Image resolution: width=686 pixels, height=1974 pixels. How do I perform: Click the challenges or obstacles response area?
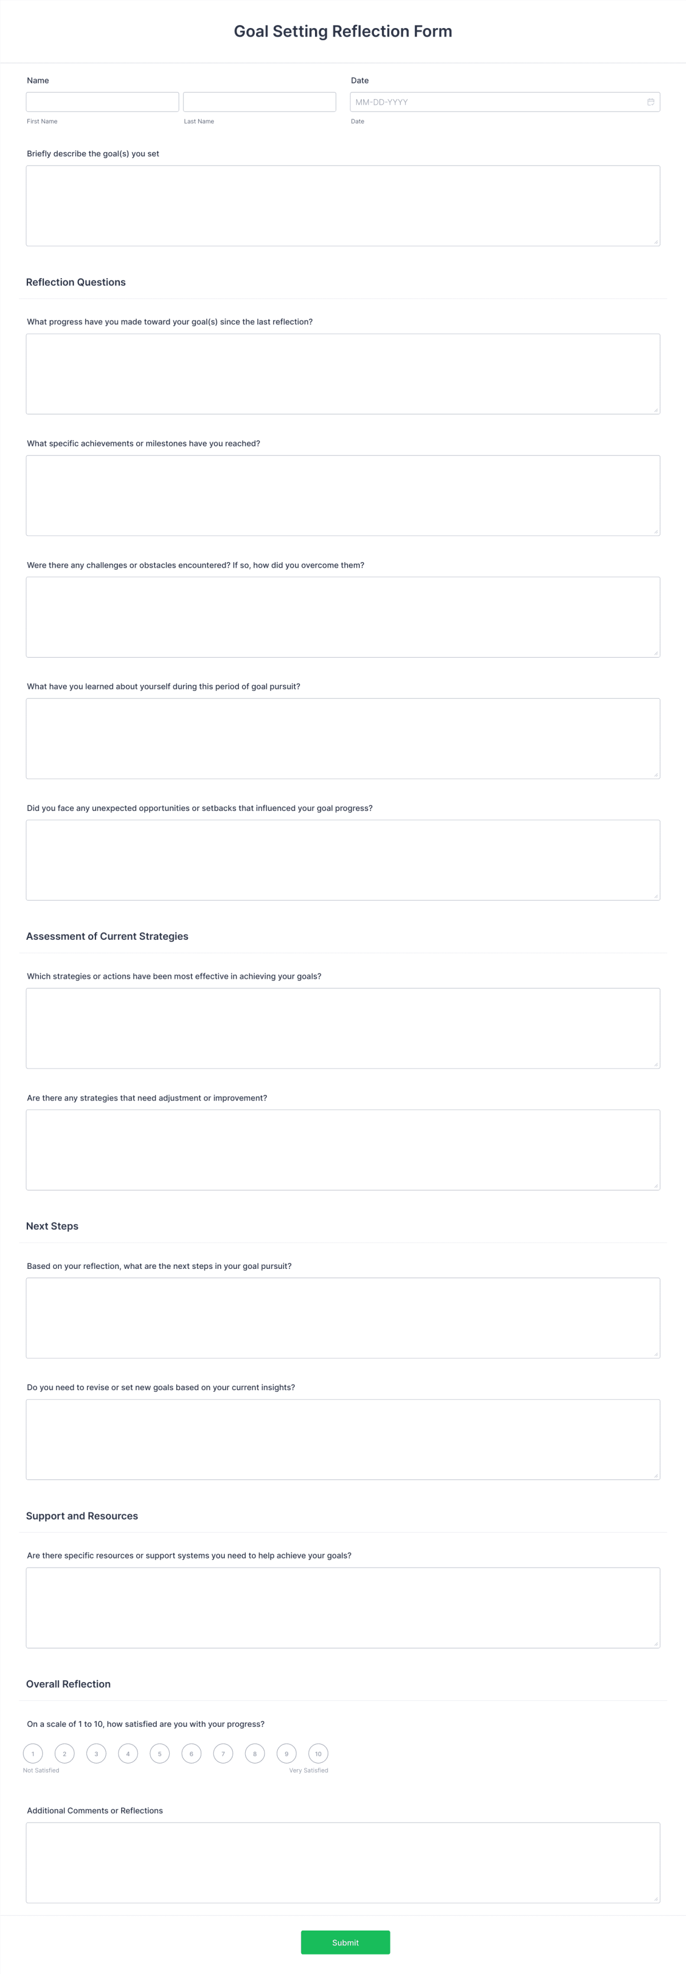click(343, 616)
